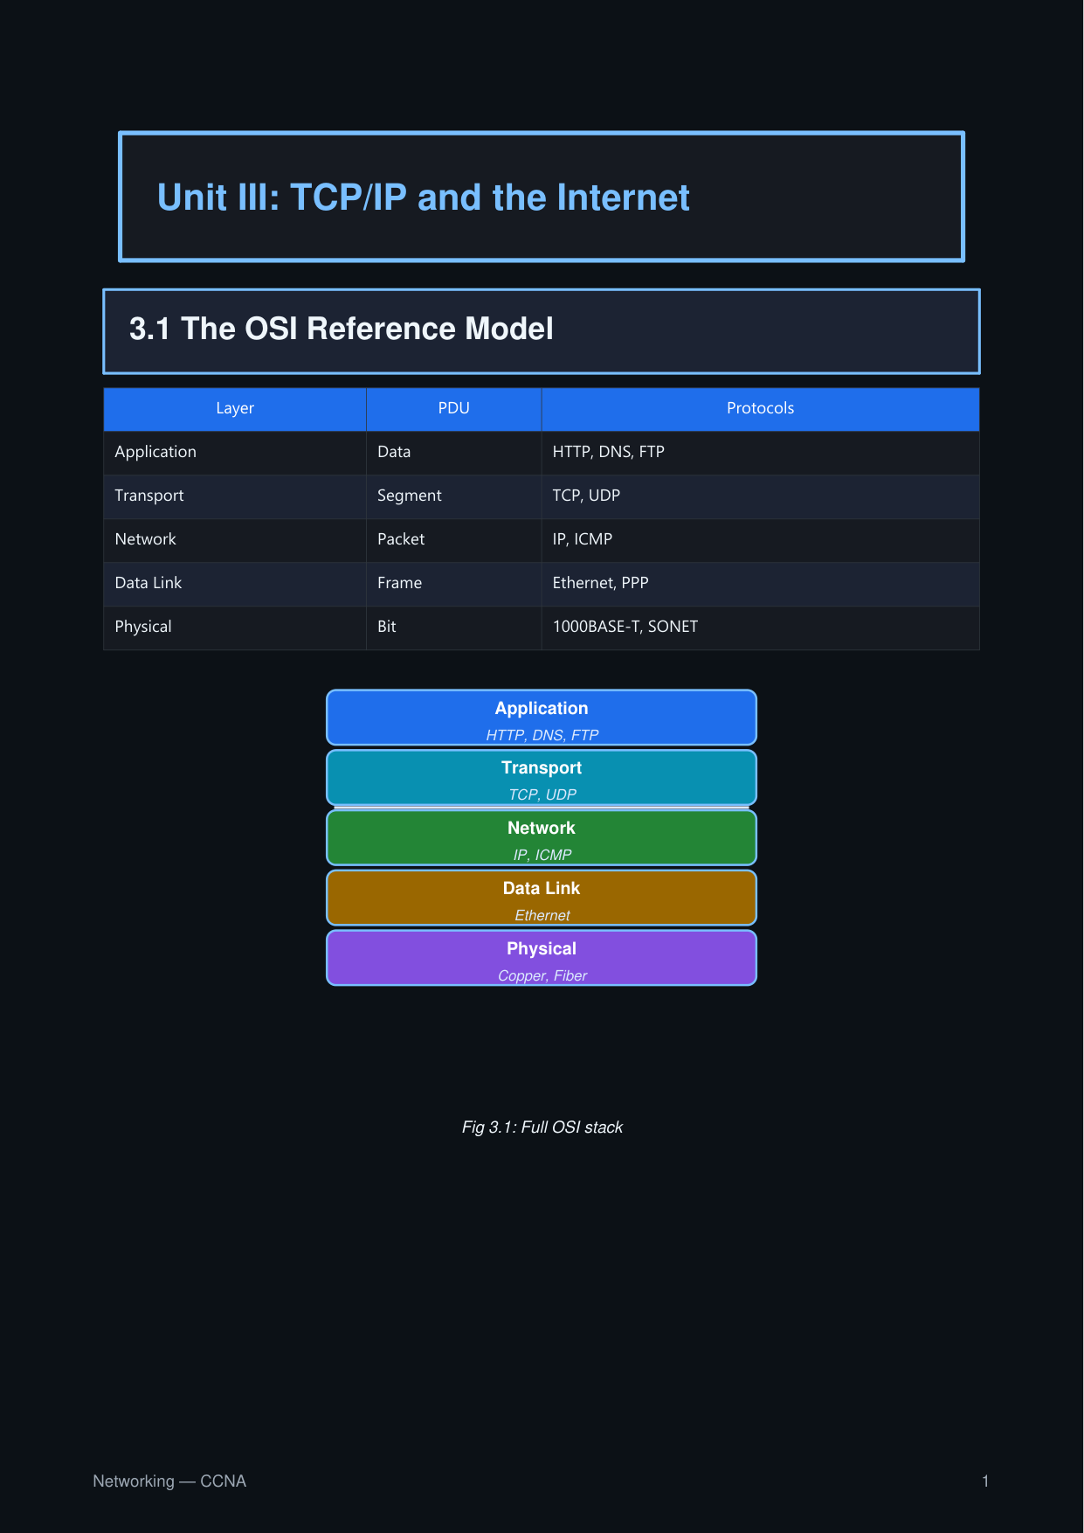Select the 'Ethernet, PPP' table cell
Image resolution: width=1084 pixels, height=1533 pixels.
(x=761, y=584)
